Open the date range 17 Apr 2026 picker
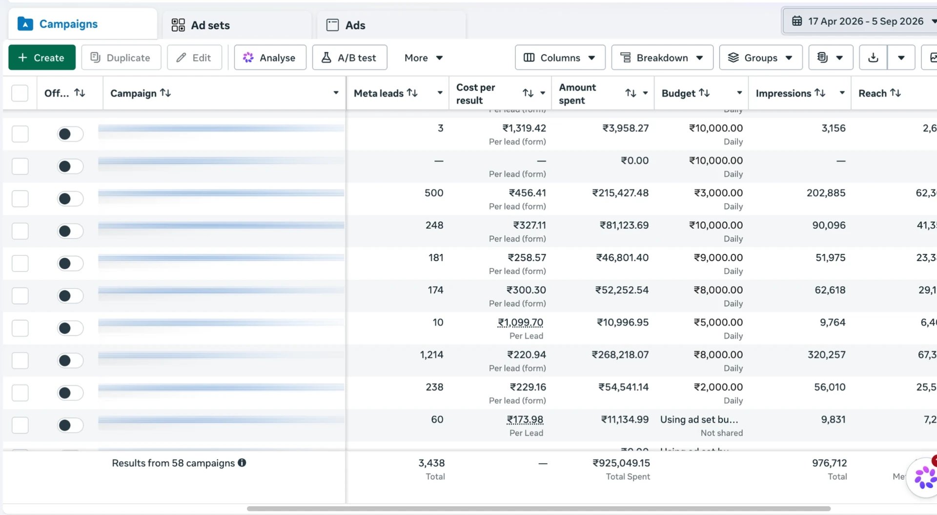937x515 pixels. click(860, 21)
